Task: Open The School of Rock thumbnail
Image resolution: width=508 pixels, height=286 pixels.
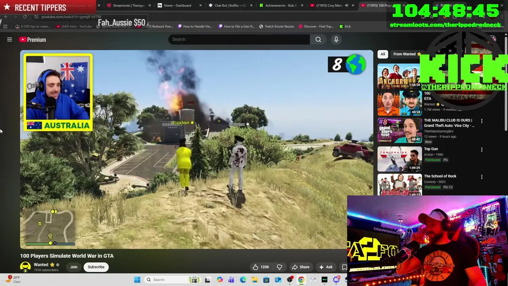Action: pyautogui.click(x=399, y=185)
